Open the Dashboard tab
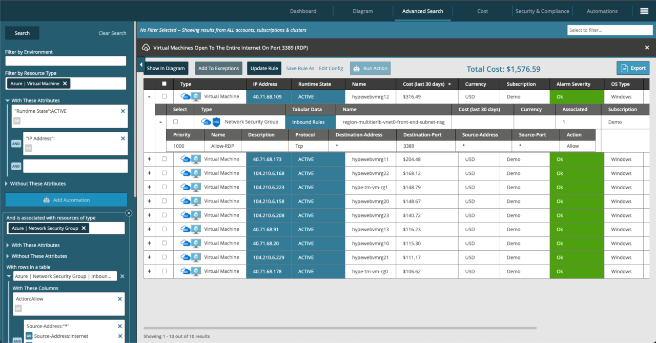 [303, 11]
